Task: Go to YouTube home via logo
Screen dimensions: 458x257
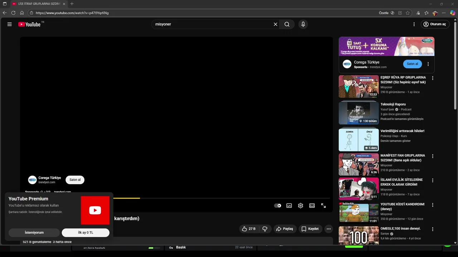Action: point(29,24)
